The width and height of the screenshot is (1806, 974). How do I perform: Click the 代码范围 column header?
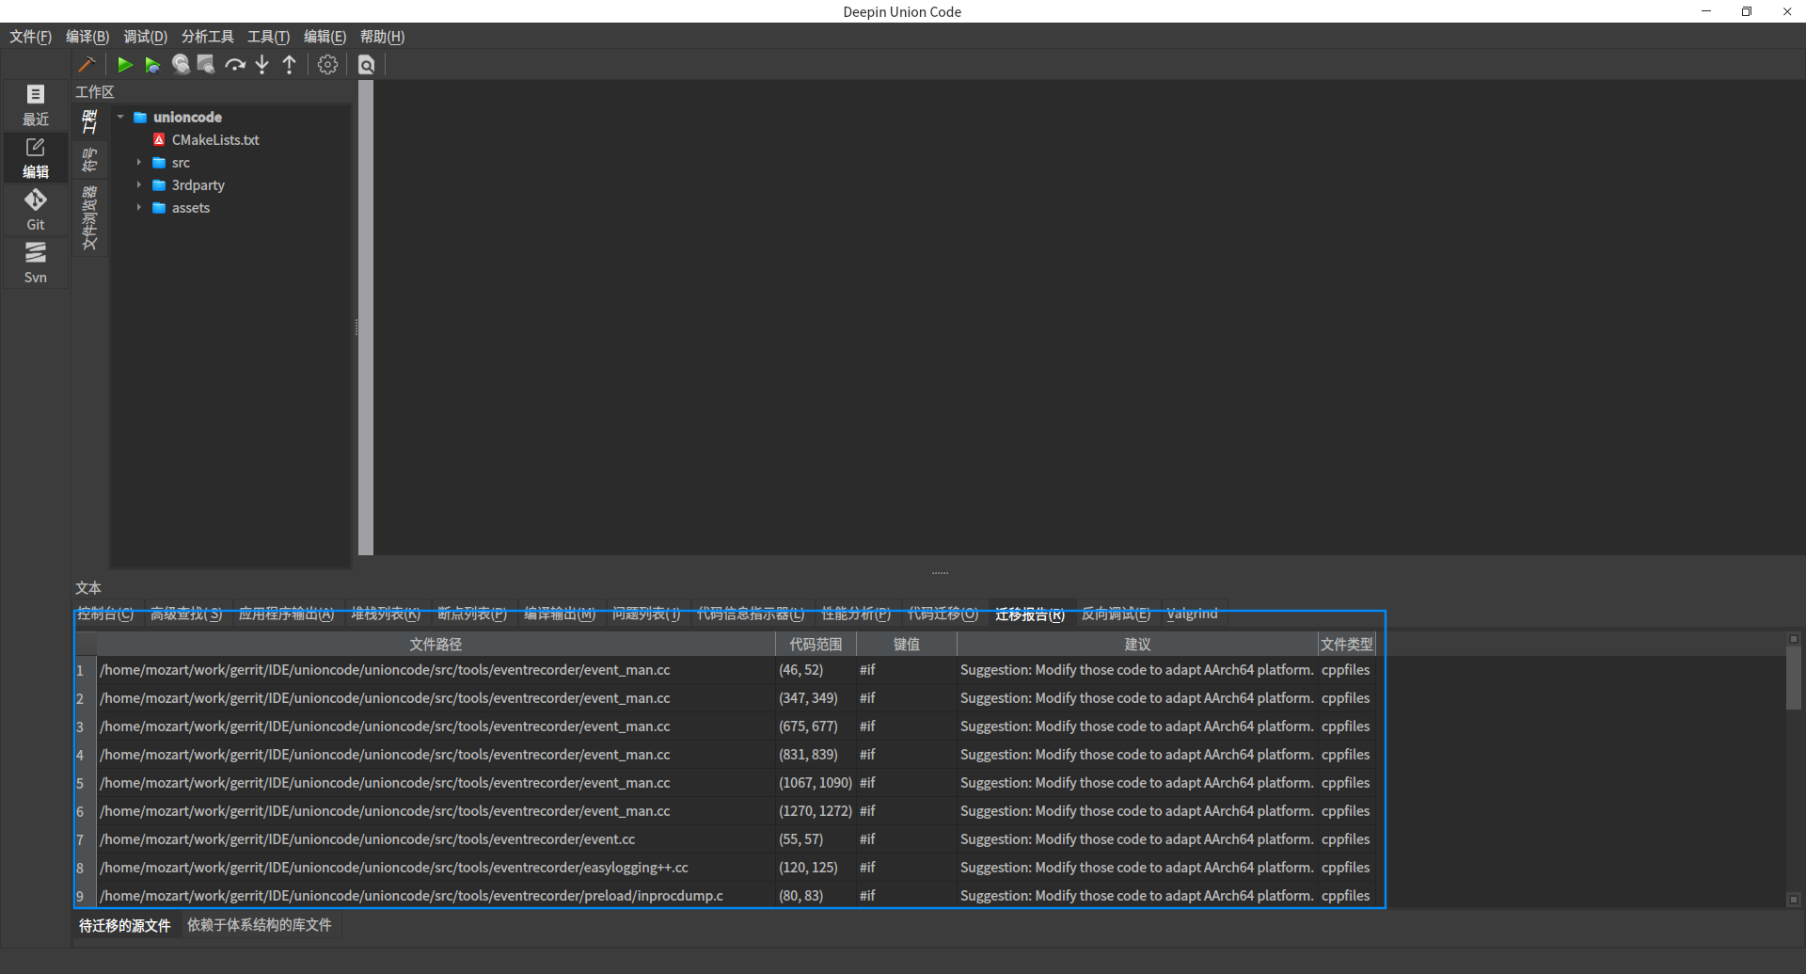[x=816, y=644]
